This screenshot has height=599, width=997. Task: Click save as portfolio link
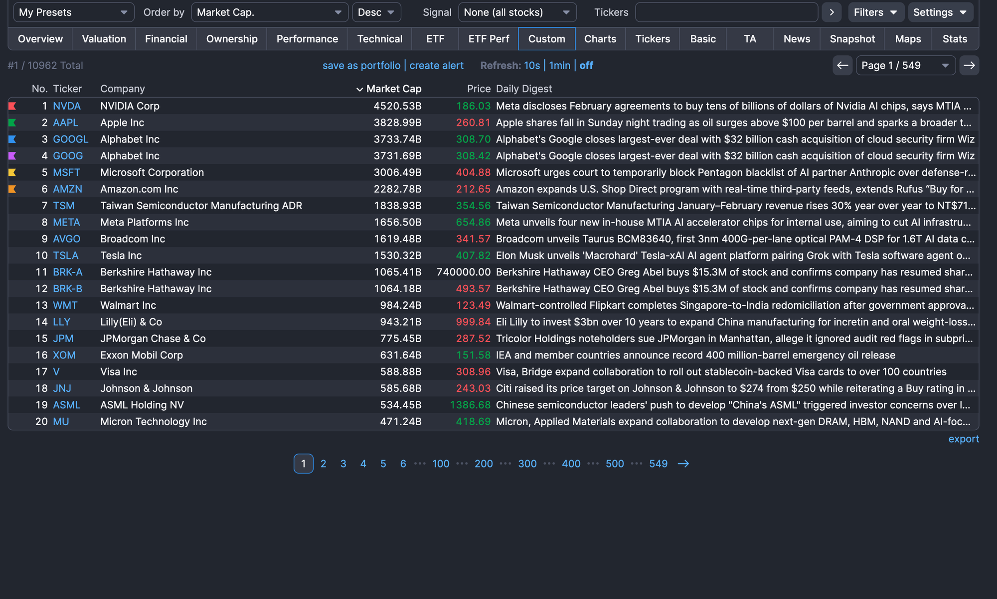pyautogui.click(x=361, y=66)
